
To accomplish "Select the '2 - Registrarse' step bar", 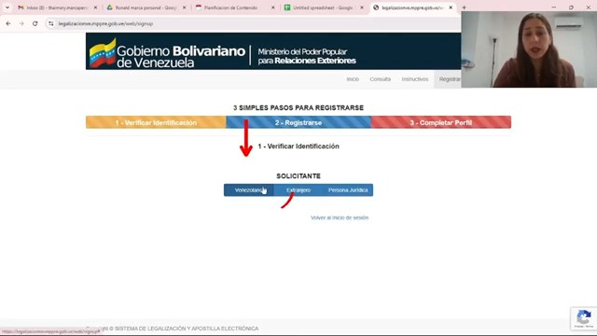I will click(x=298, y=122).
